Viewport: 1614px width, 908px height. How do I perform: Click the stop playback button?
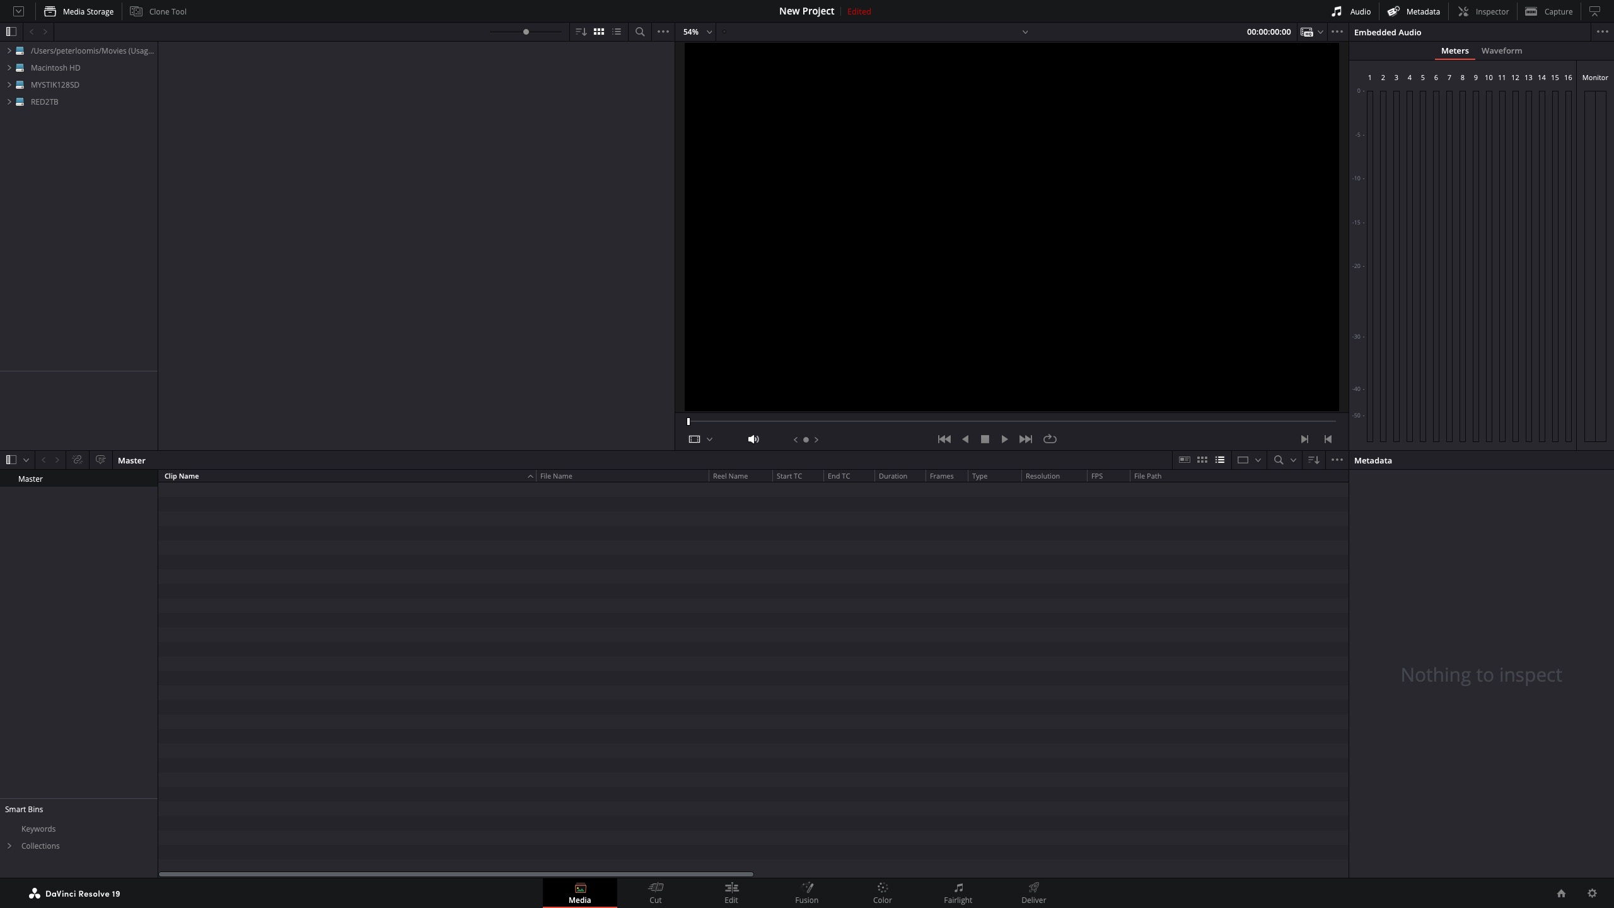click(x=985, y=439)
